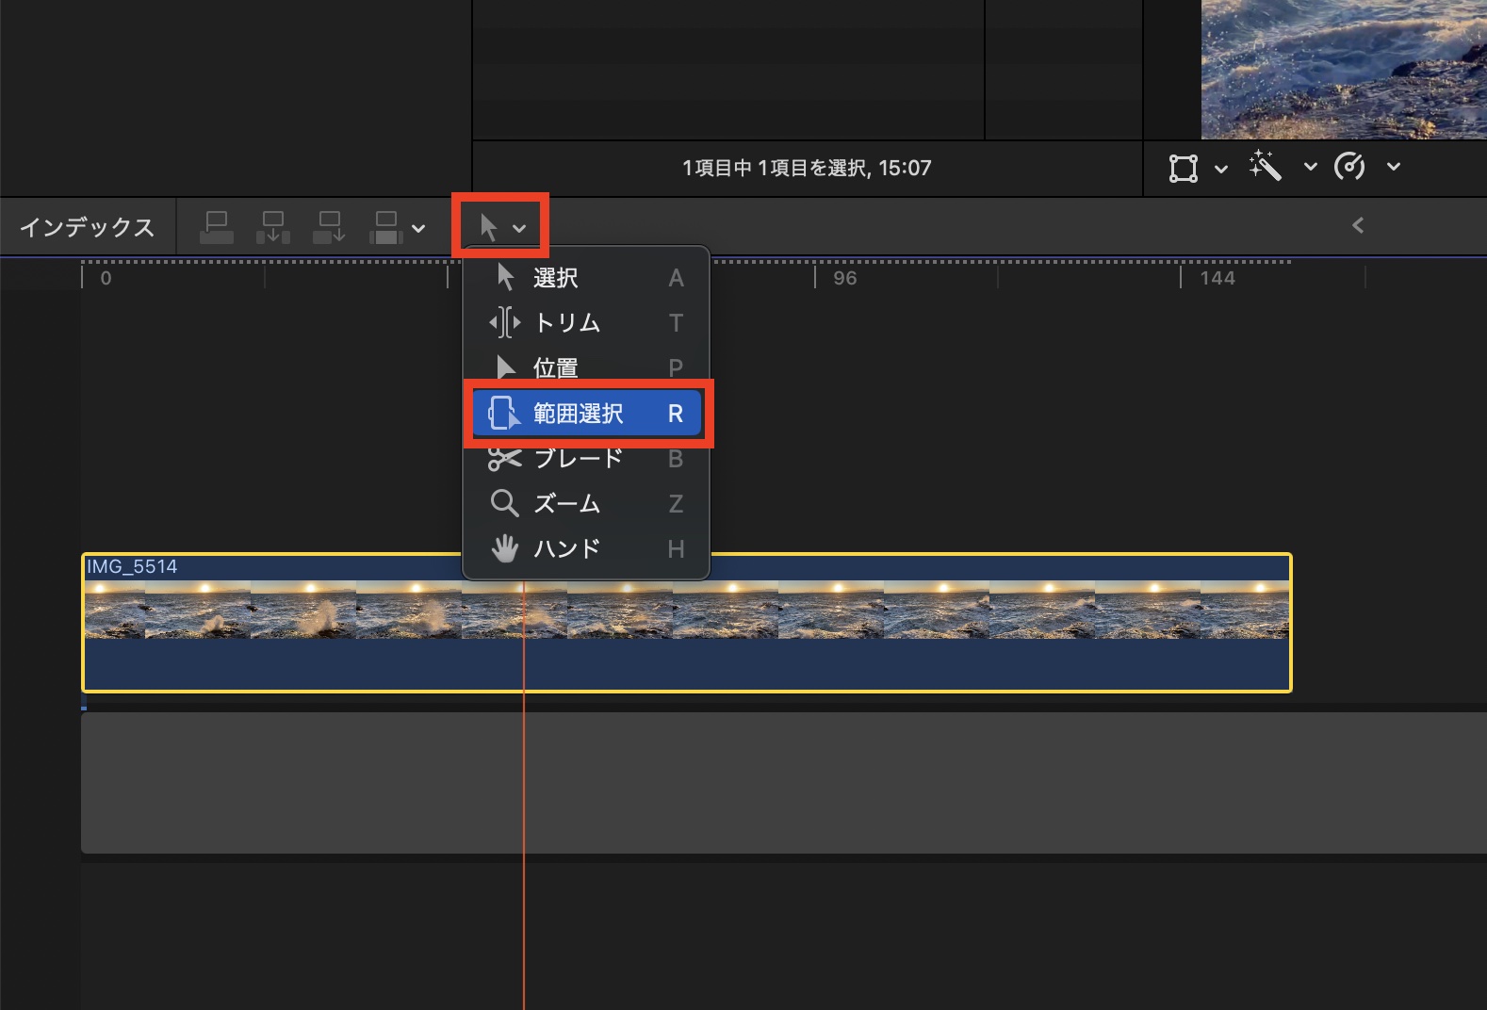The image size is (1487, 1010).
Task: Open the edit options chevron beside overwrite
Action: pos(418,228)
